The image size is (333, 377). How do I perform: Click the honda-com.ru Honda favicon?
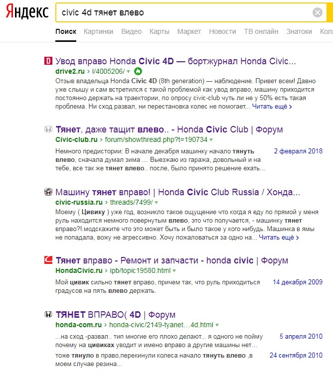[48, 314]
